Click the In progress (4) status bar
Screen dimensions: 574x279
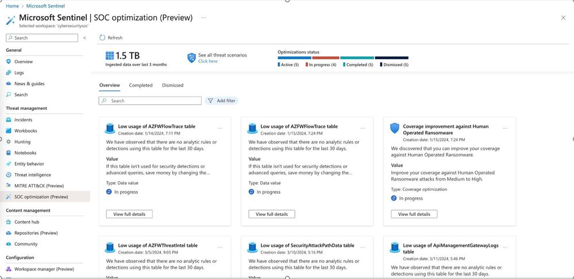coord(326,58)
